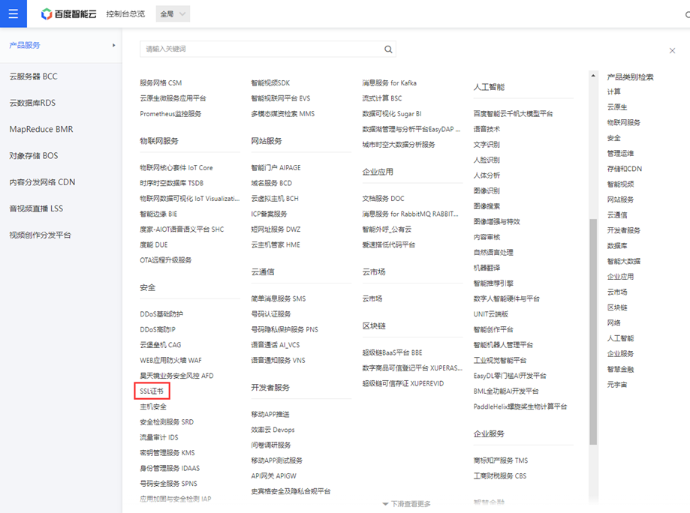Jump to 数据库 in category index
The width and height of the screenshot is (690, 513).
click(x=617, y=246)
